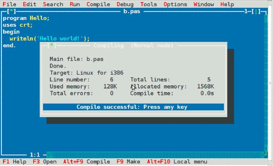The image size is (273, 166).
Task: Click the Allocated memory value 1568K
Action: coord(206,87)
